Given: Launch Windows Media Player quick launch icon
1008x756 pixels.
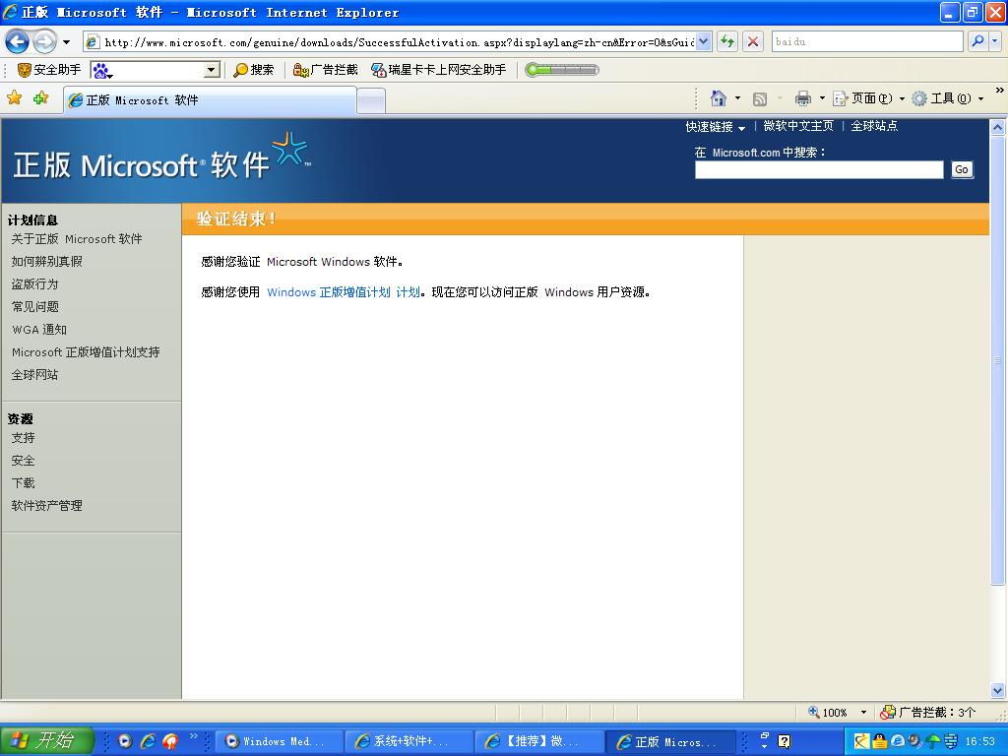Looking at the screenshot, I should [125, 741].
